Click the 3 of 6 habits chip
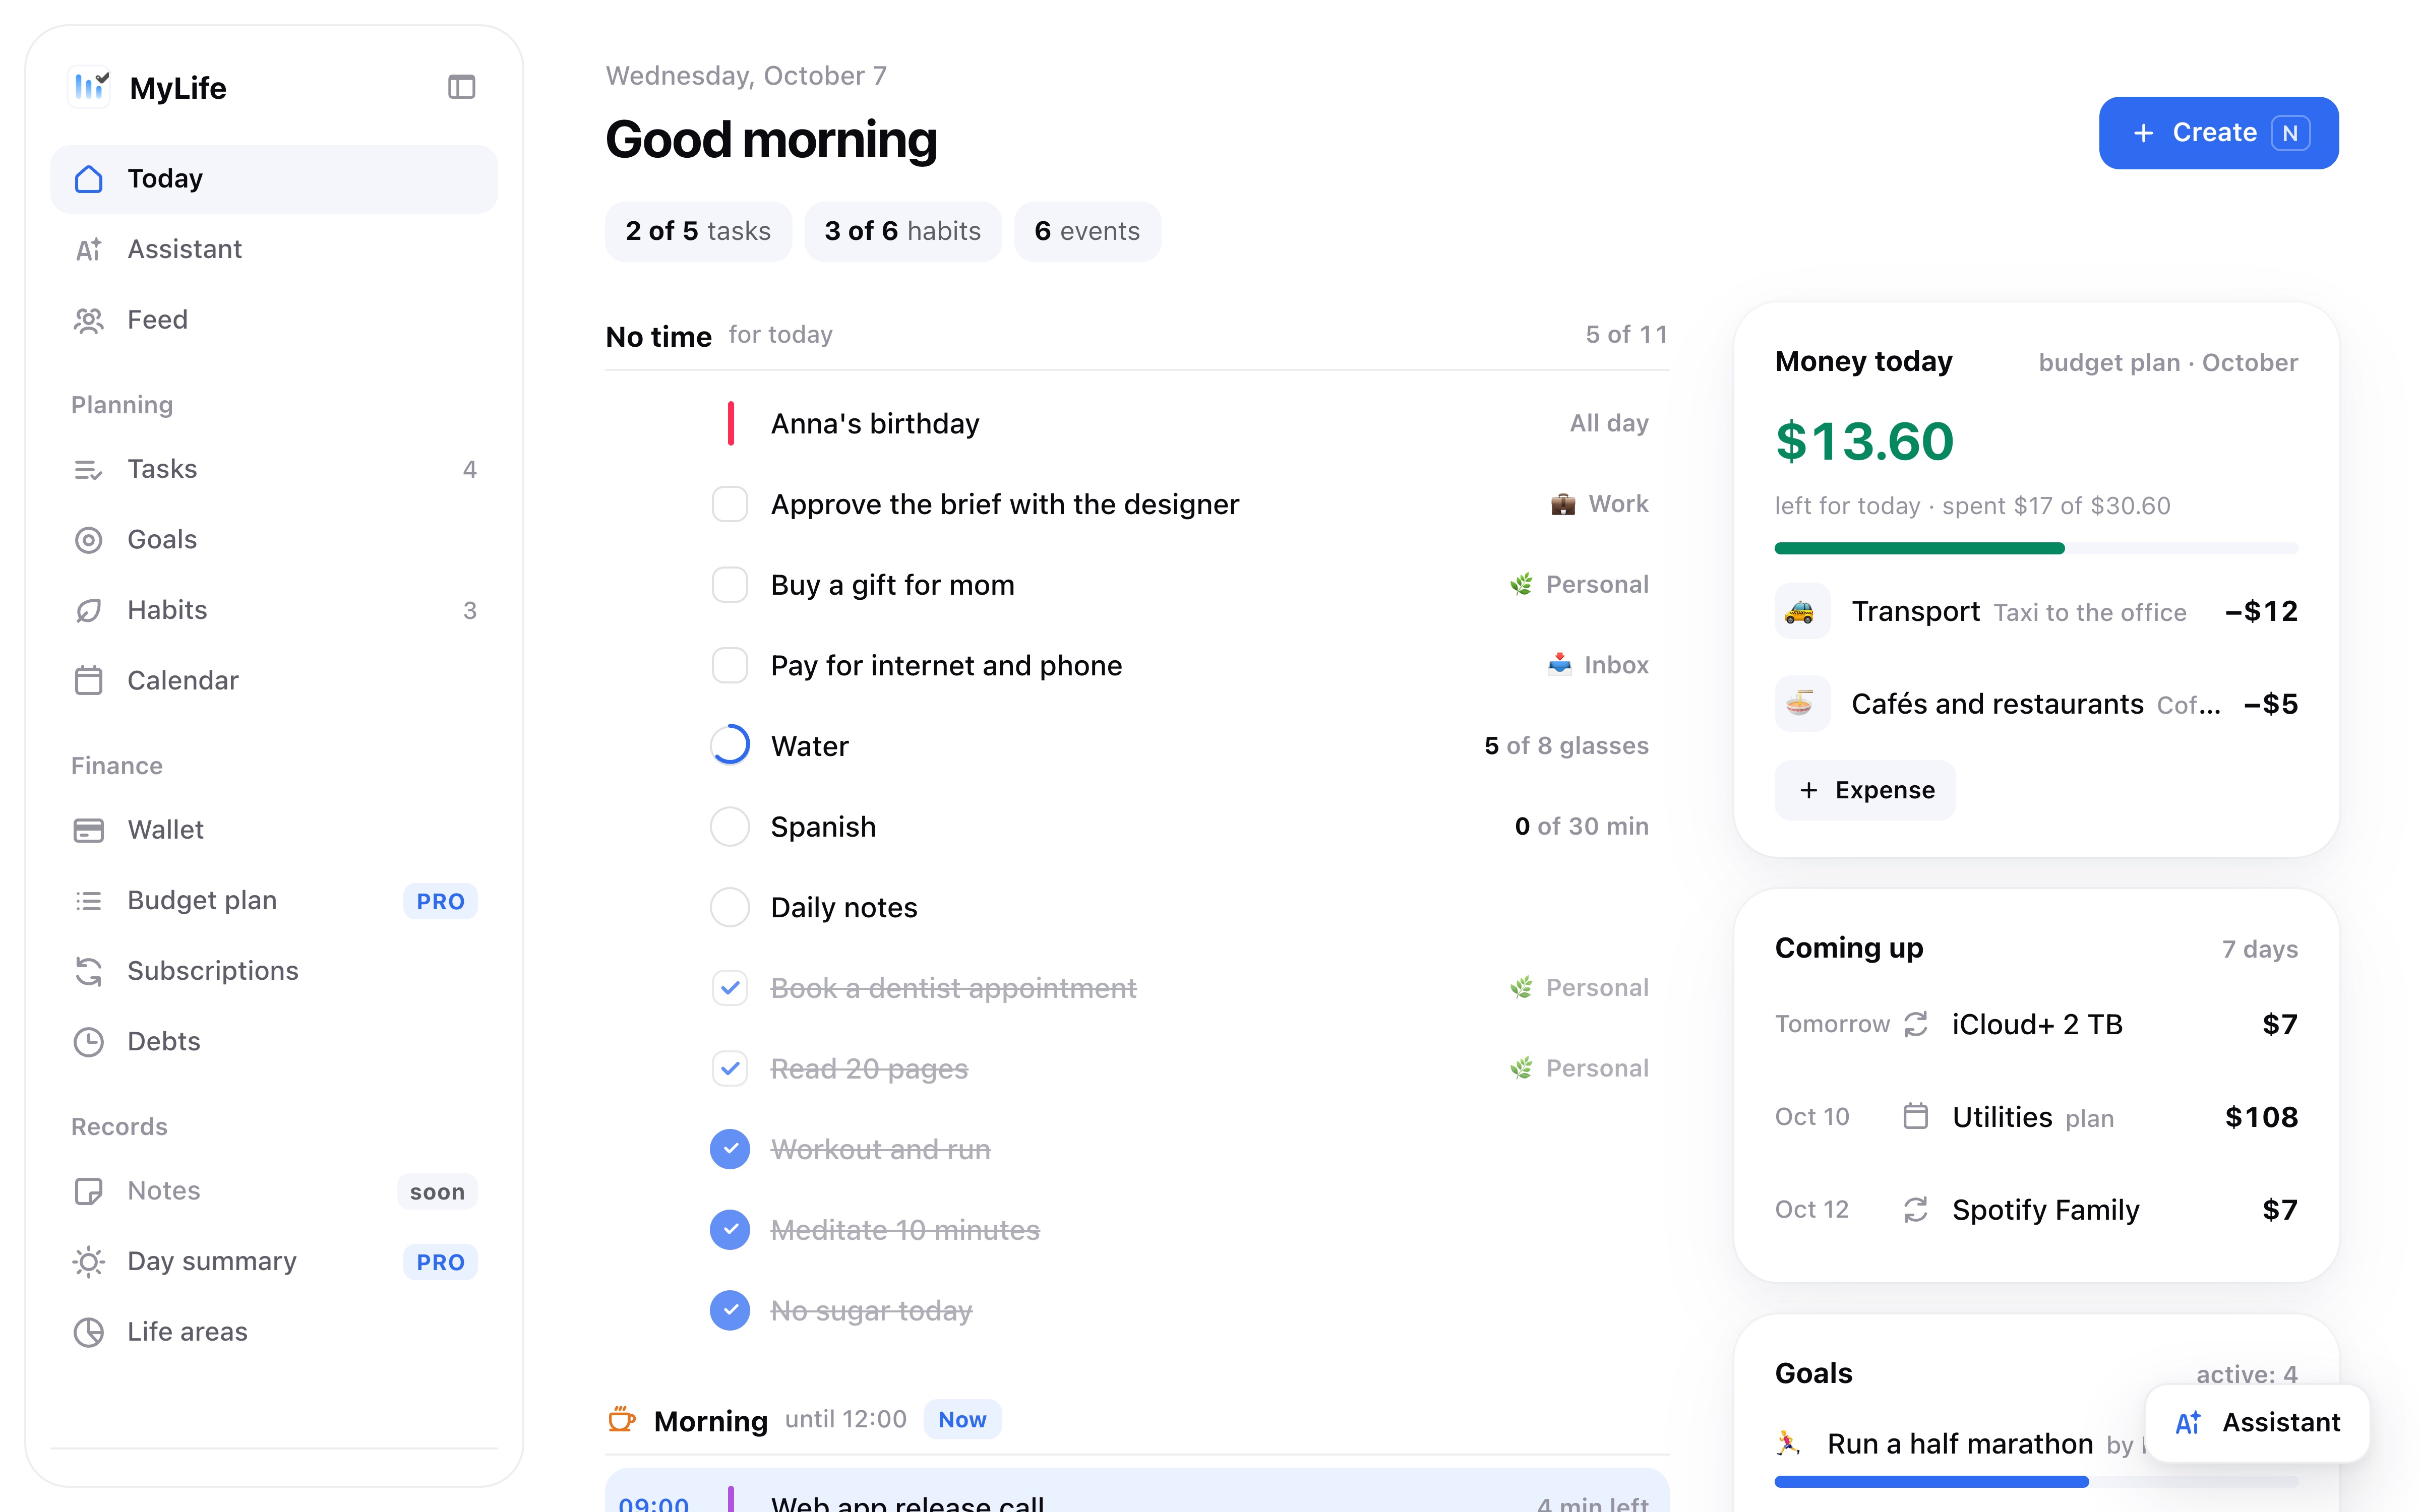Viewport: 2420px width, 1512px height. [902, 231]
